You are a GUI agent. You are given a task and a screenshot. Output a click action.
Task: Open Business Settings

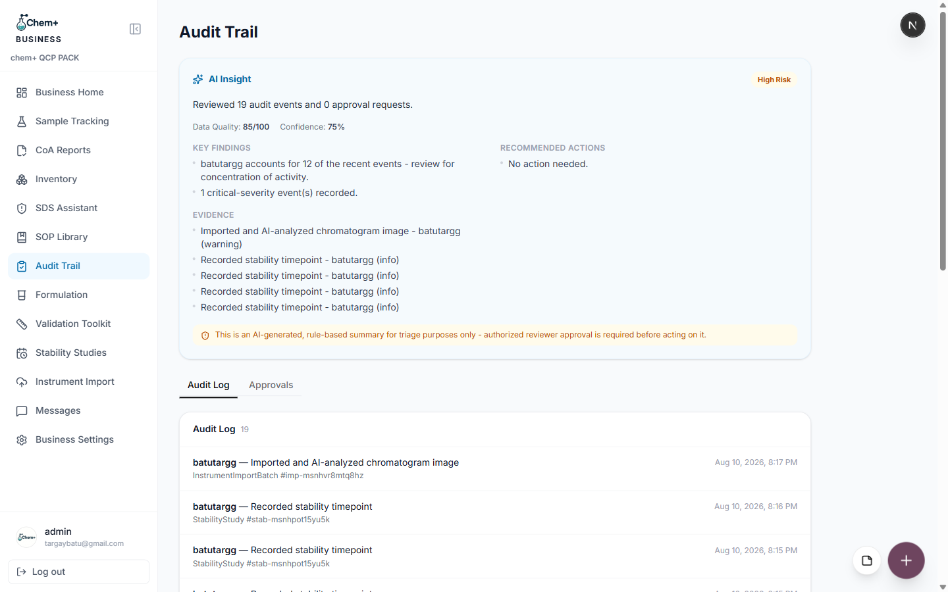79,440
